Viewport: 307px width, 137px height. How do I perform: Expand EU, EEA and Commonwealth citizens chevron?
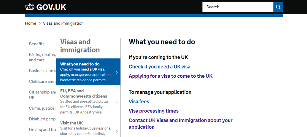pos(117,102)
